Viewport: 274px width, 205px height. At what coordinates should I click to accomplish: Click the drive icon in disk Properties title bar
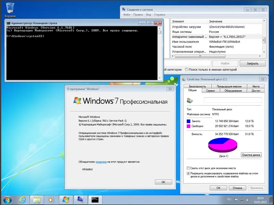[x=184, y=79]
